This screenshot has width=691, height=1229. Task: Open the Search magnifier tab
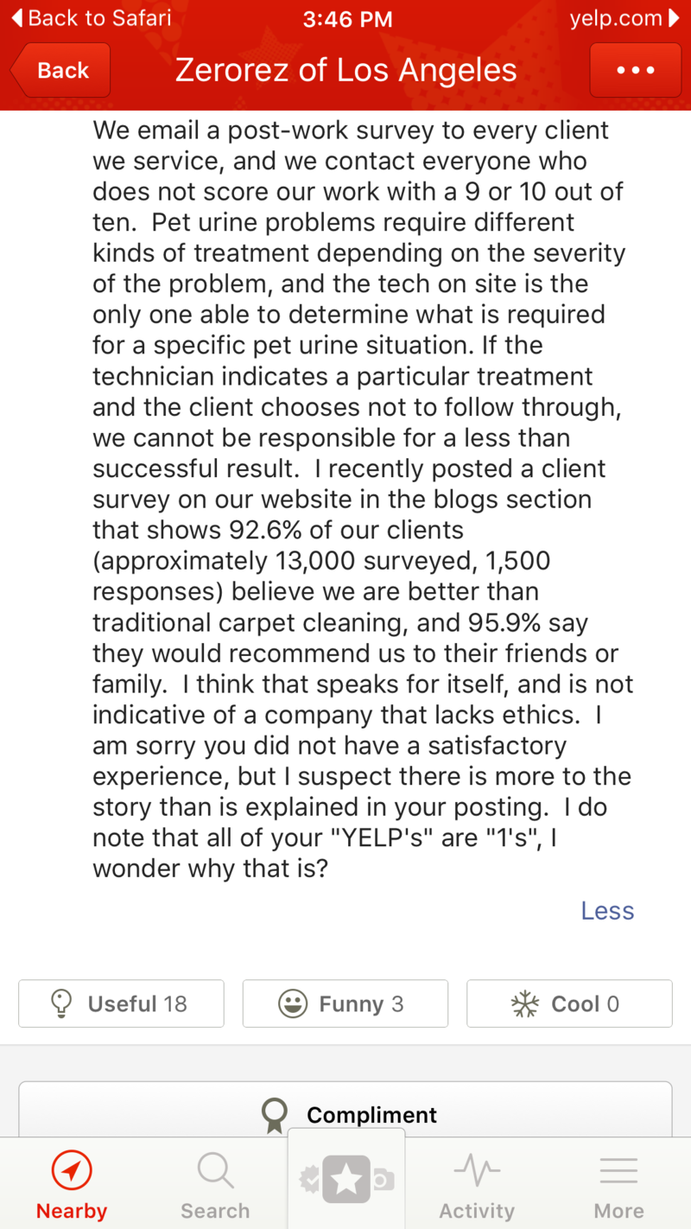(x=215, y=1171)
